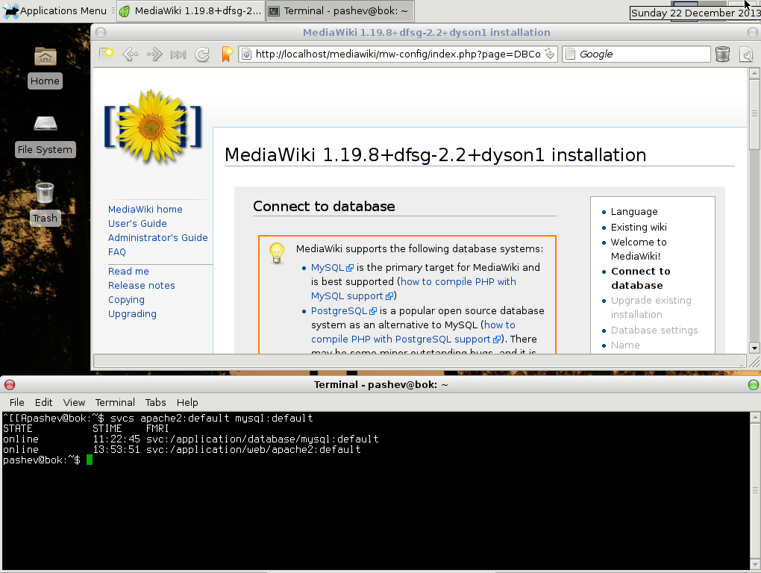The width and height of the screenshot is (761, 573).
Task: Click the page icon inside the address bar
Action: pos(246,54)
